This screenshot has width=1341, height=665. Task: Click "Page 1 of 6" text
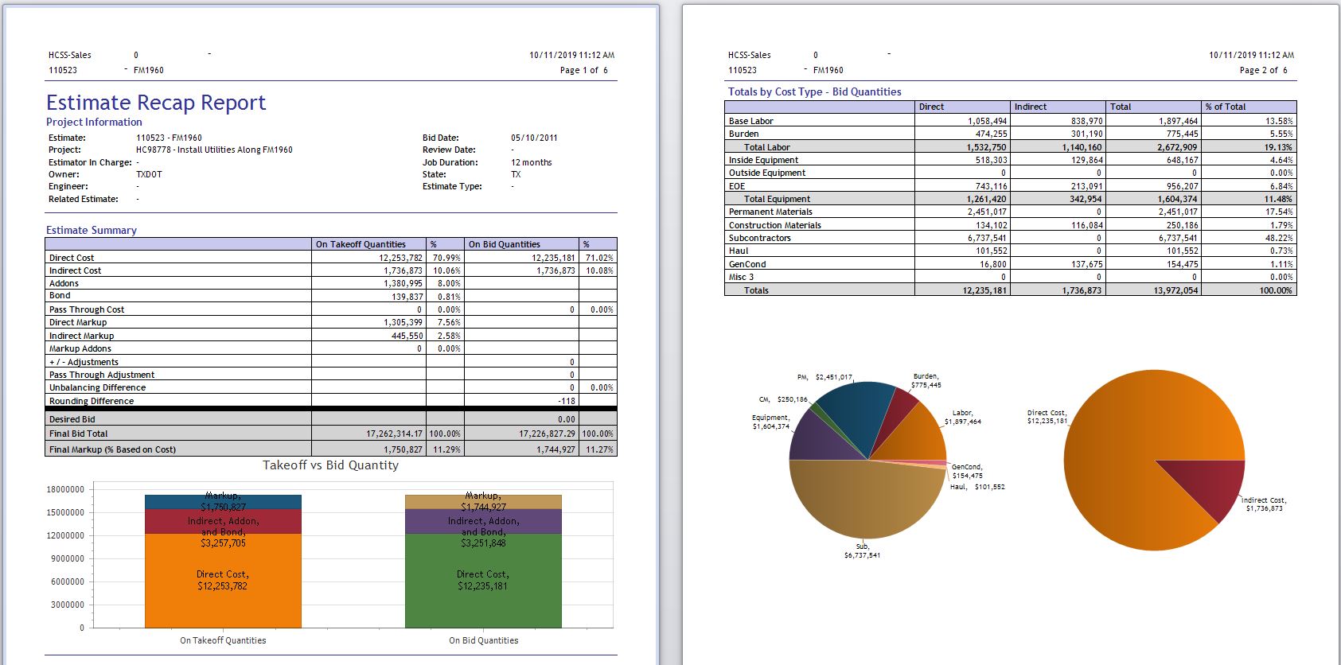click(583, 70)
